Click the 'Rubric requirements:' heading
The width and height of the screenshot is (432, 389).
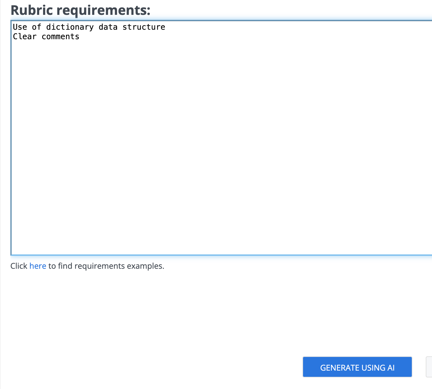tap(81, 10)
